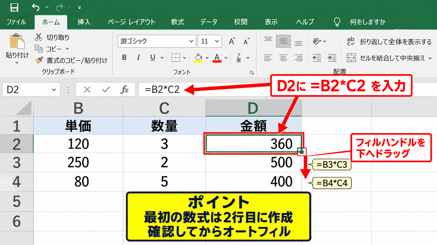This screenshot has height=245, width=437.
Task: Open the ページ レイアウト tab
Action: (x=131, y=22)
